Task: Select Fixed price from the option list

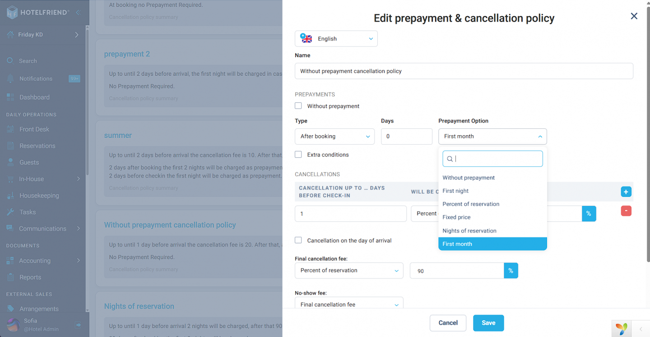Action: (456, 217)
